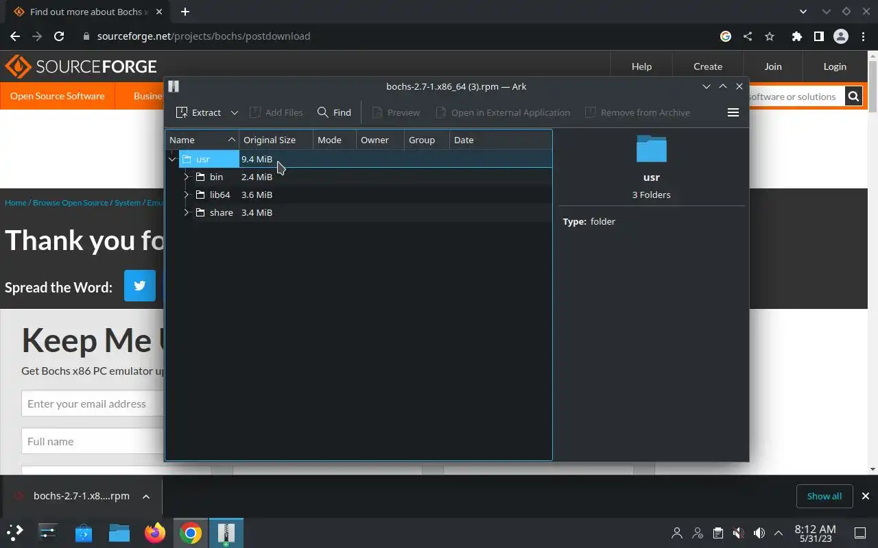This screenshot has height=548, width=878.
Task: Open clipboard tray icon
Action: click(717, 533)
